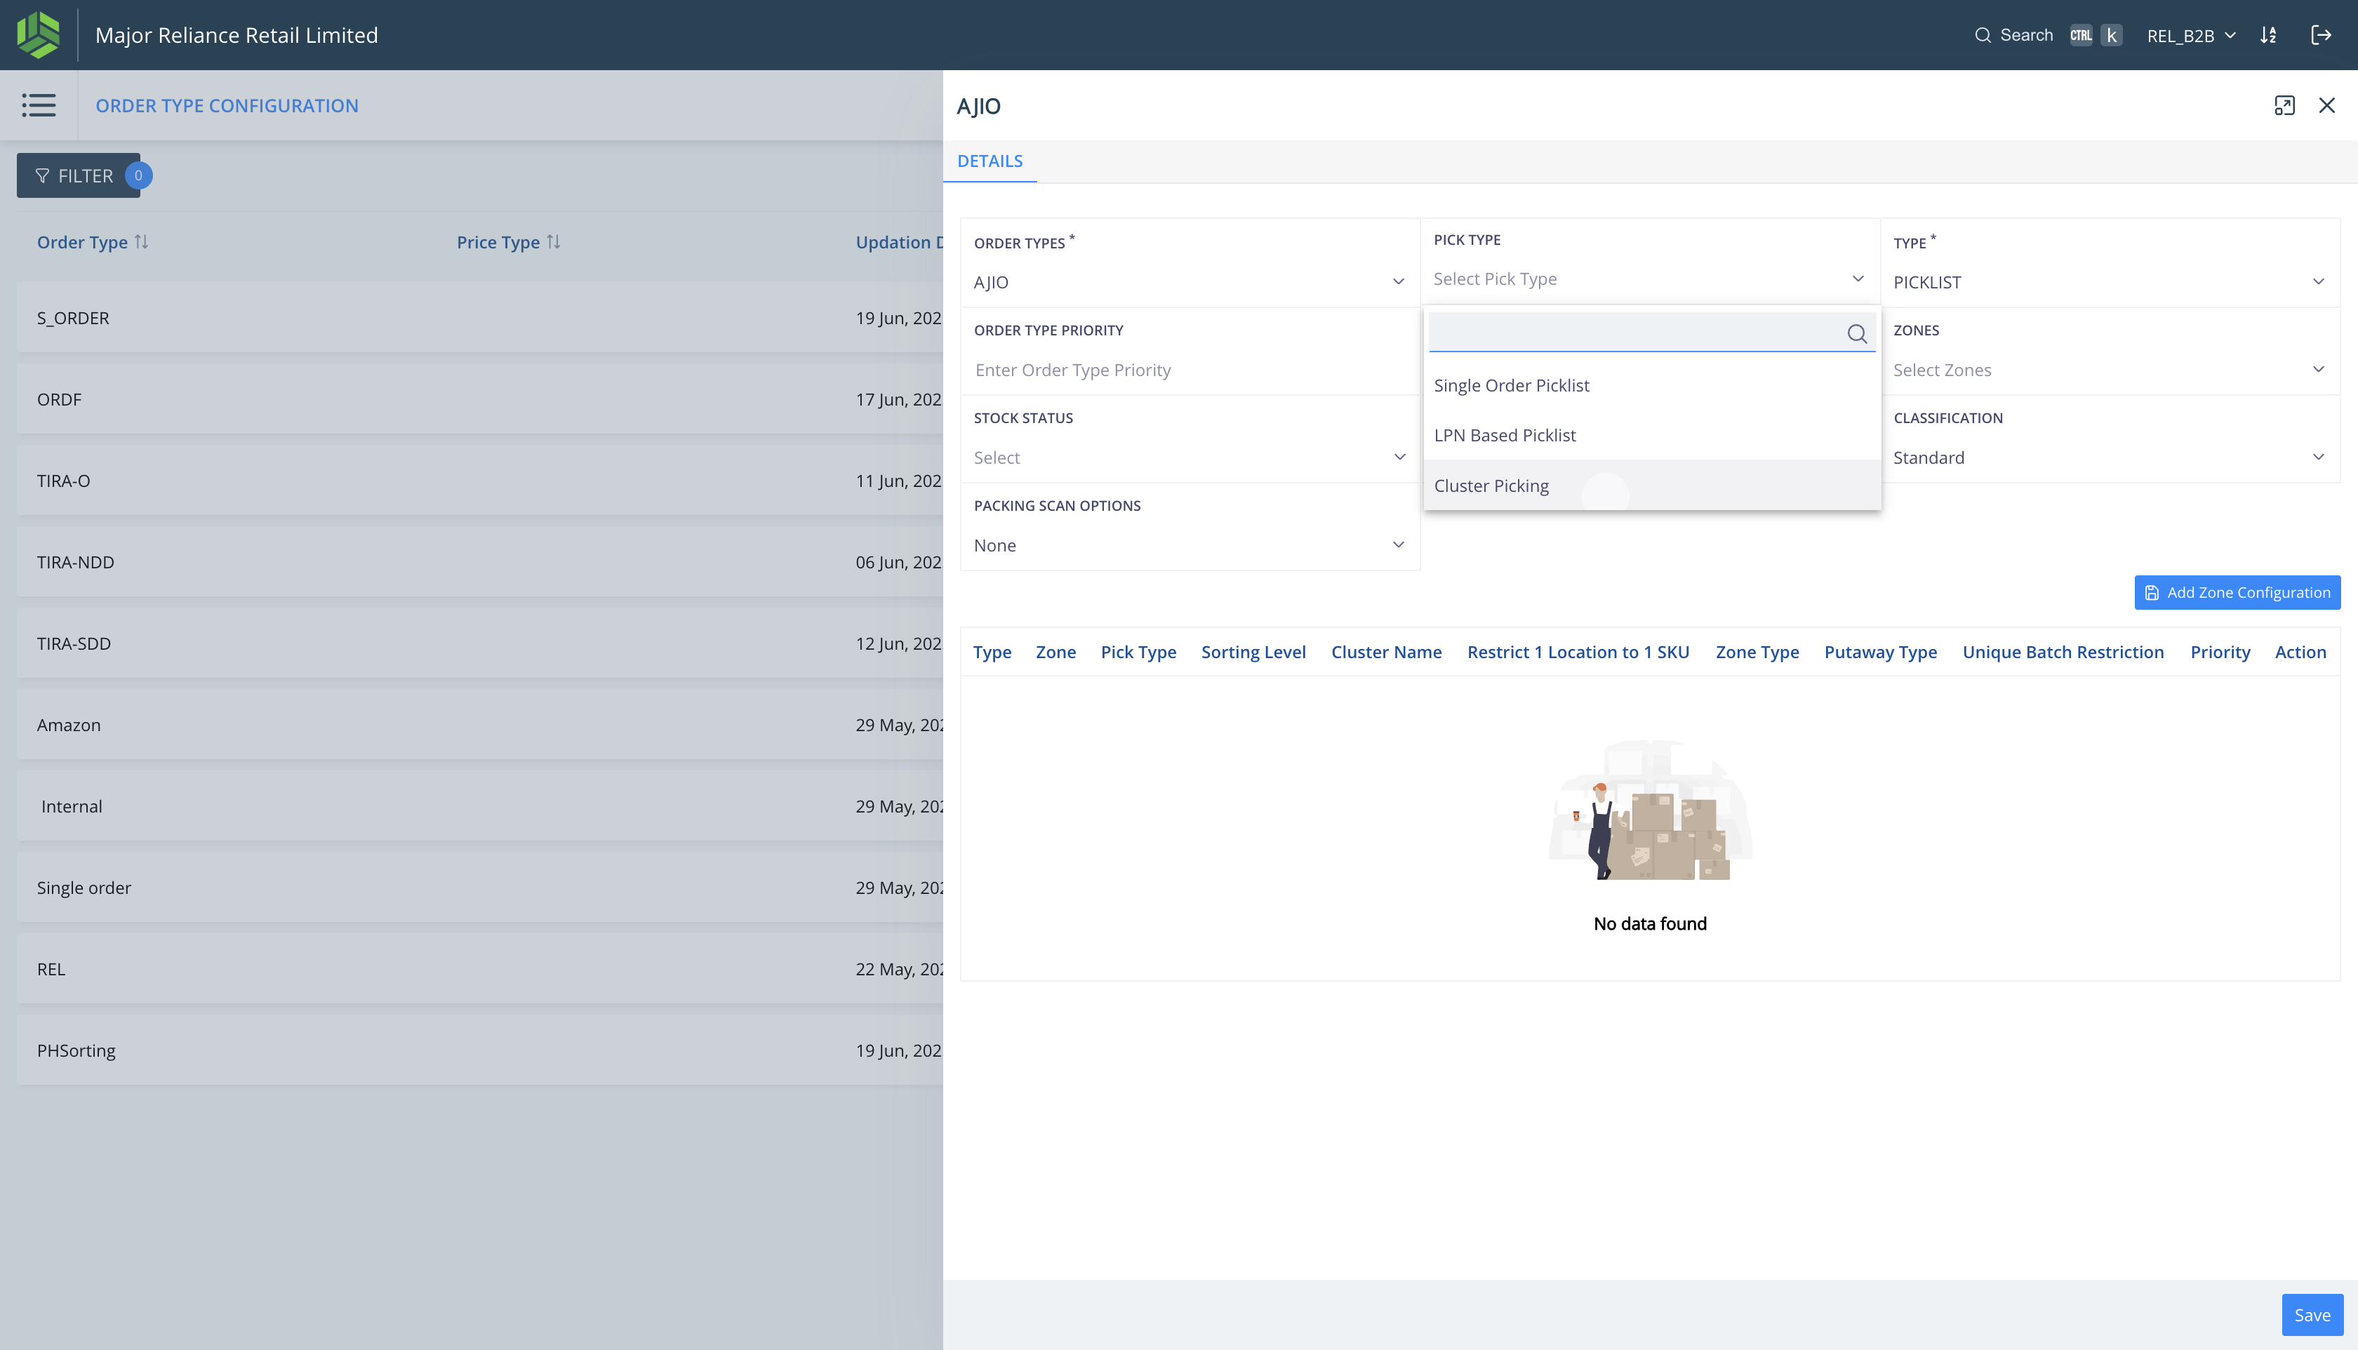
Task: Click the Zone Type column header
Action: coord(1757,652)
